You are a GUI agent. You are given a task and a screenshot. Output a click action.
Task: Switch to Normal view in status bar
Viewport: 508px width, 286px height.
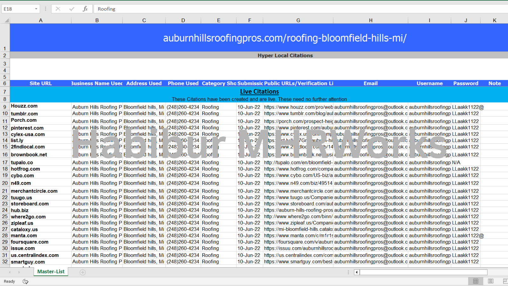pos(476,281)
